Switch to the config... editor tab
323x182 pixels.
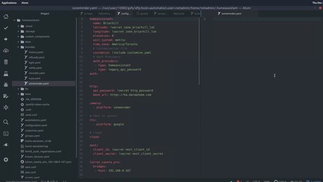(x=125, y=14)
